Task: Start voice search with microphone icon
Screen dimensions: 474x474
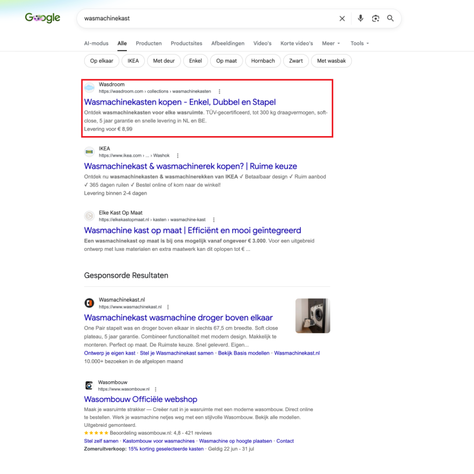Action: 360,19
